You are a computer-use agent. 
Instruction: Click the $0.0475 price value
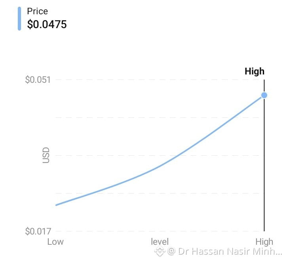point(47,24)
